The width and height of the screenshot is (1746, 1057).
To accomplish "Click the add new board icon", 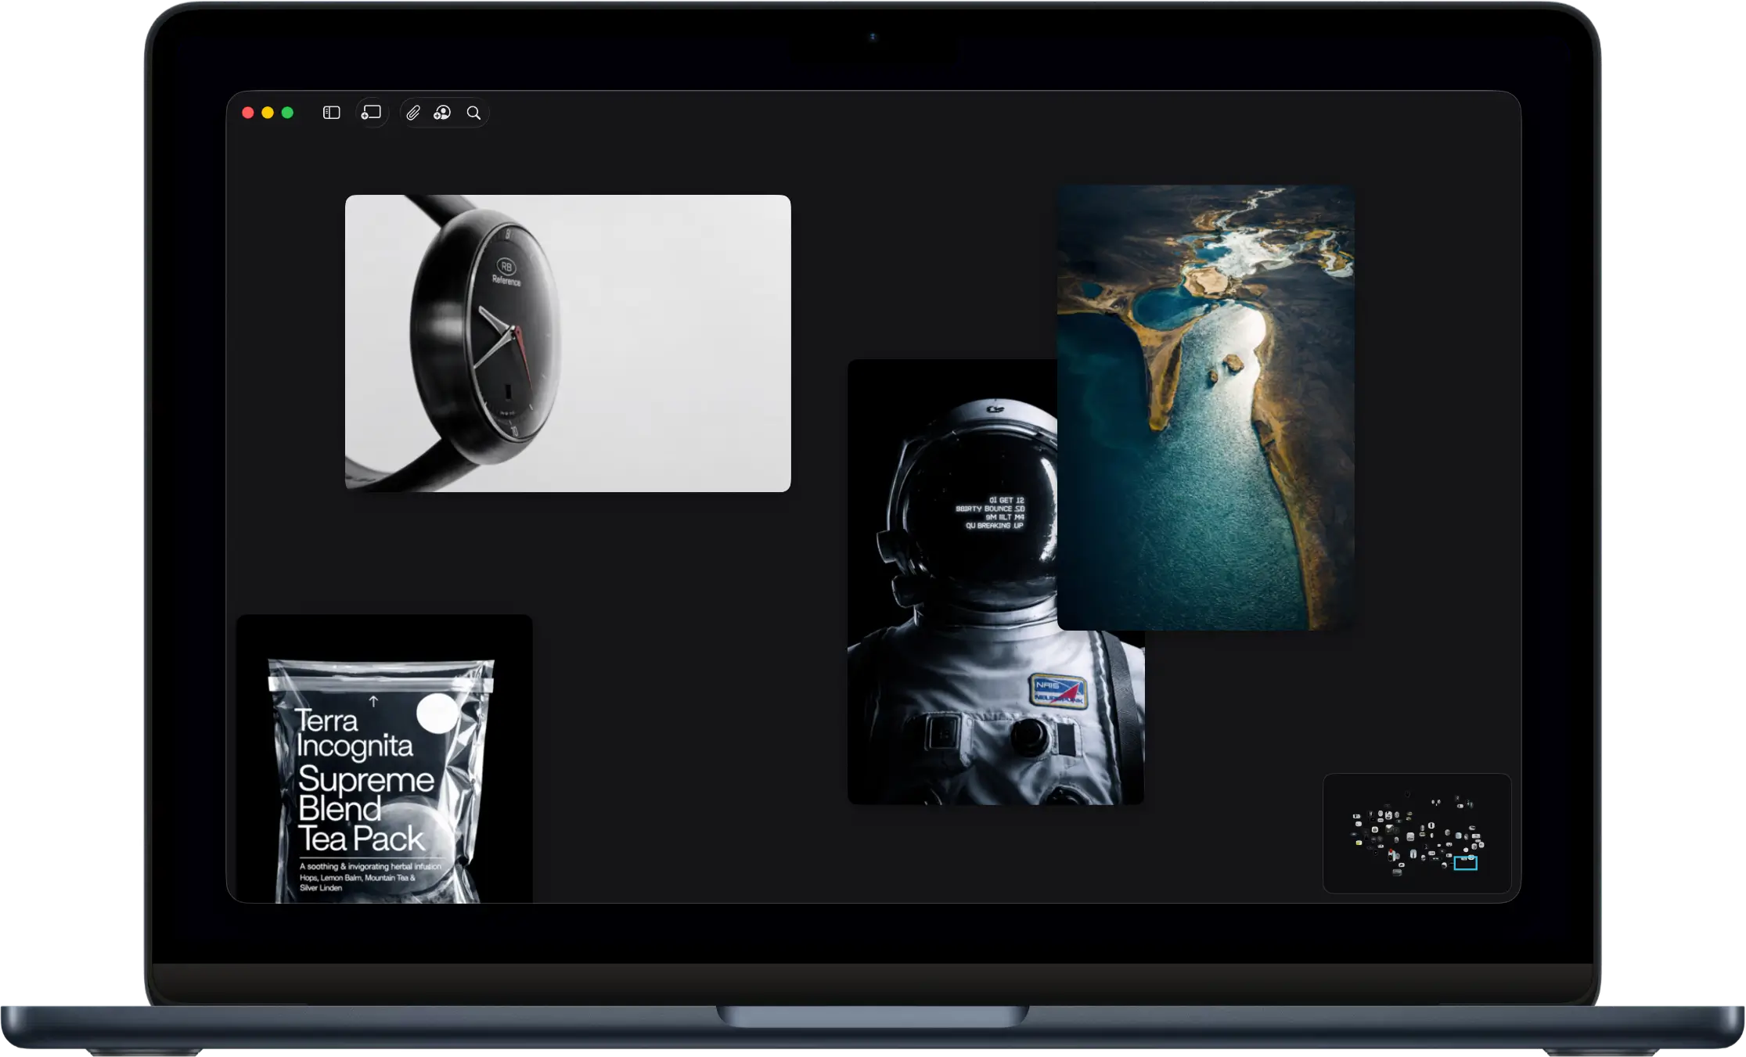I will (x=371, y=113).
